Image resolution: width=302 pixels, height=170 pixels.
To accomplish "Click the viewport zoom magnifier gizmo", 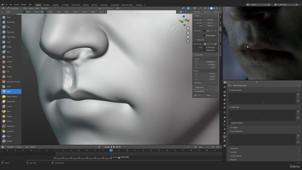I will coord(188,28).
